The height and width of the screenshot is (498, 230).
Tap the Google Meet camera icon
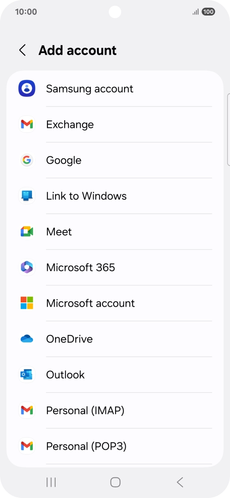[x=27, y=231]
